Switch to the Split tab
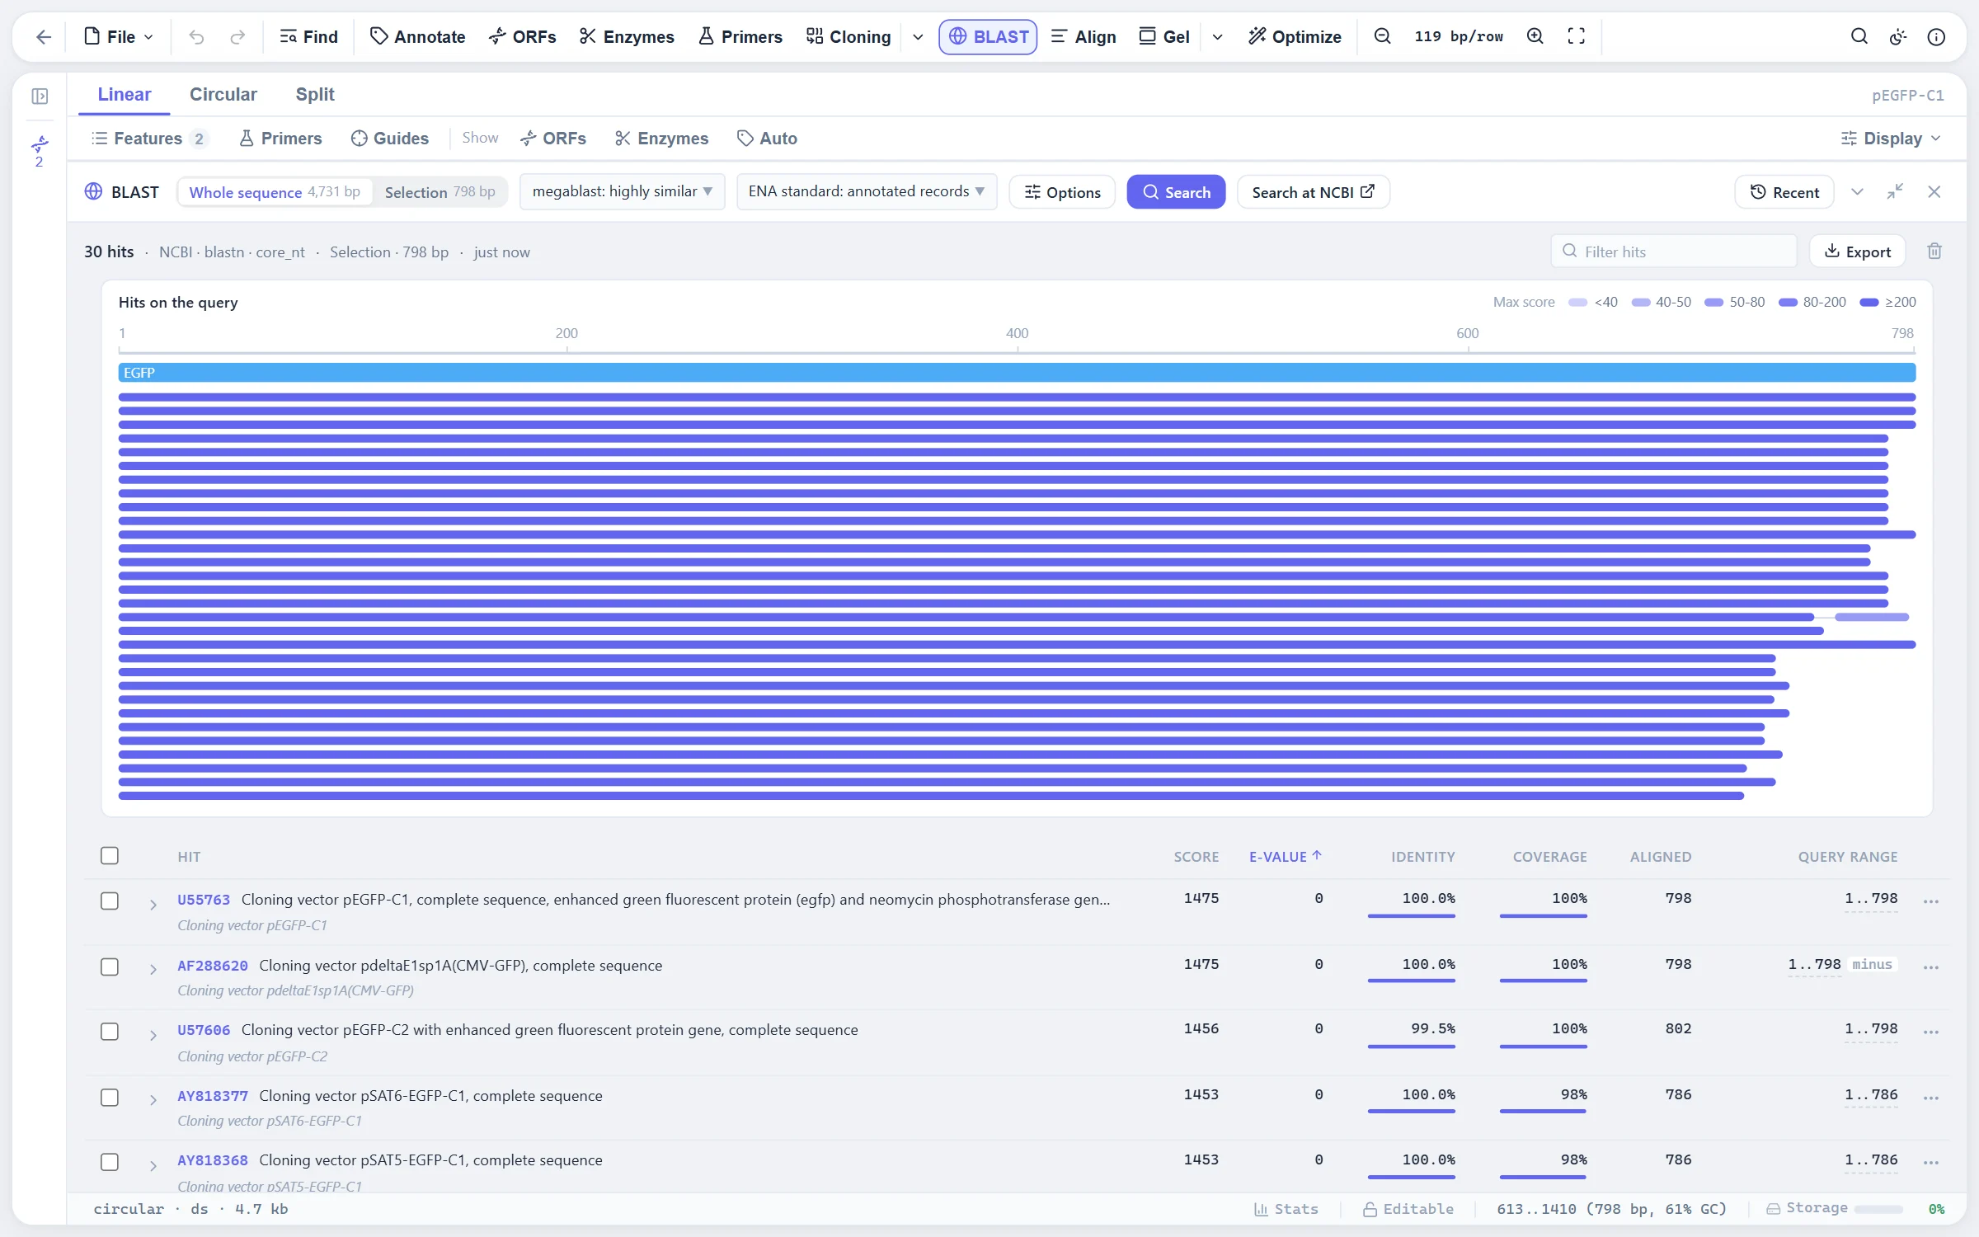Viewport: 1979px width, 1237px height. click(x=315, y=94)
